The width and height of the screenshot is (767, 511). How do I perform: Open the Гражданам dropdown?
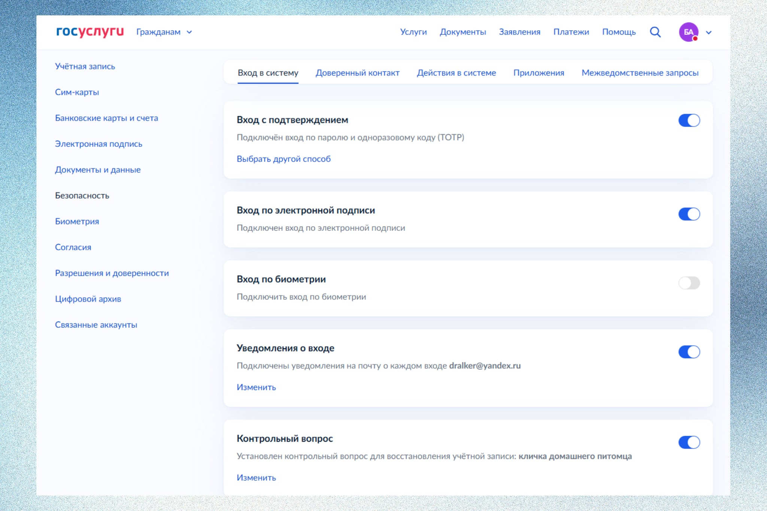coord(164,32)
